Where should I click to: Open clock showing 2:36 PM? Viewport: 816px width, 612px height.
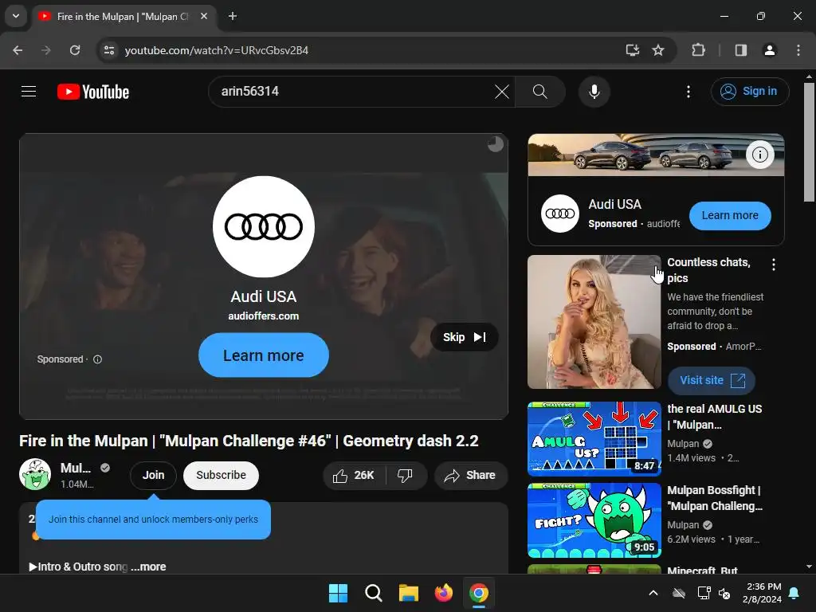(x=762, y=593)
